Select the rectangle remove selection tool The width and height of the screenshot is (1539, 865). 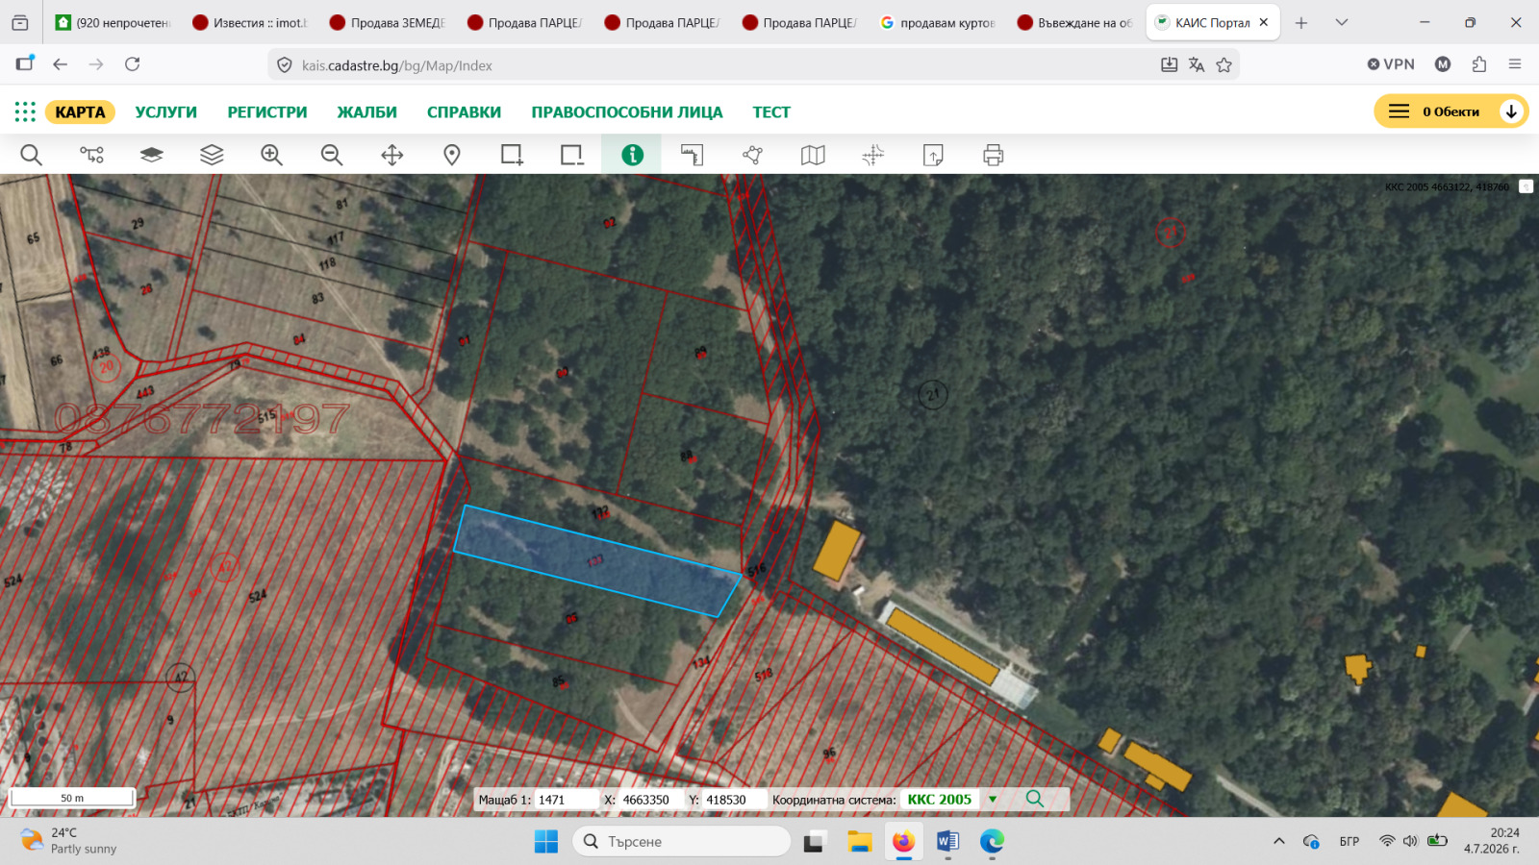[x=572, y=155]
